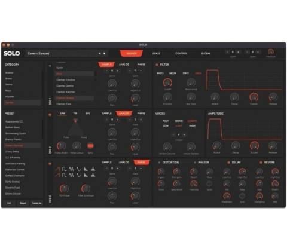The width and height of the screenshot is (287, 251).
Task: Select square waveform in OSC 3 top row
Action: tap(64, 169)
